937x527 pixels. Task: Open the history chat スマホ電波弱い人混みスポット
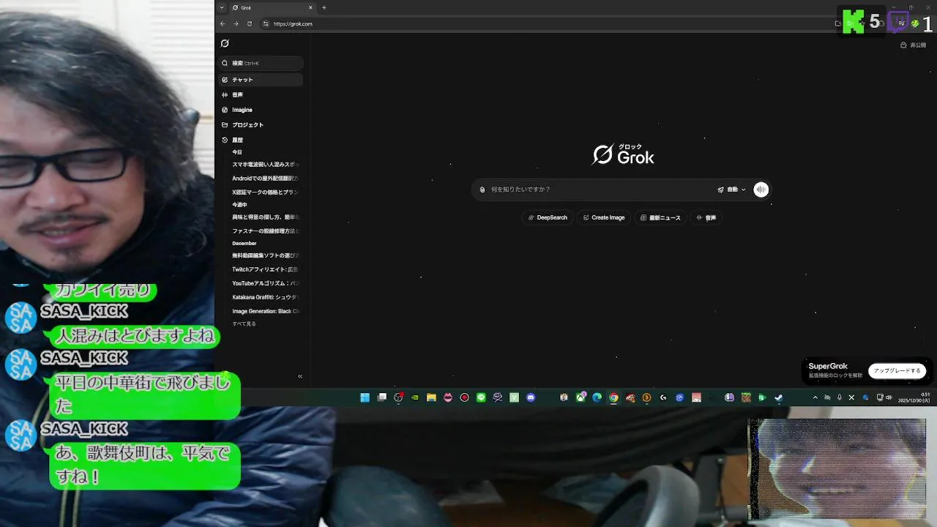click(x=266, y=165)
